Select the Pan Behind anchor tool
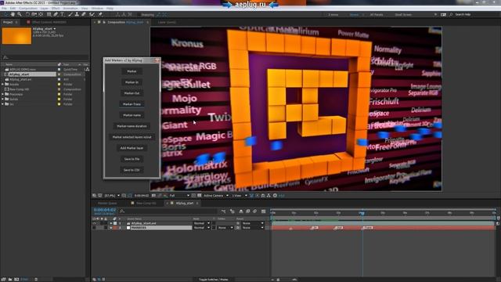This screenshot has height=282, width=501. [41, 14]
